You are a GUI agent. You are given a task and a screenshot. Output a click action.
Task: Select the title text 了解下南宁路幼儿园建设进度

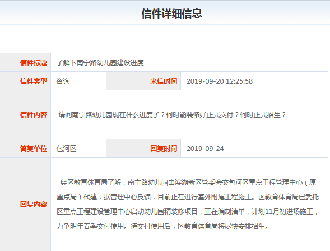pos(100,63)
